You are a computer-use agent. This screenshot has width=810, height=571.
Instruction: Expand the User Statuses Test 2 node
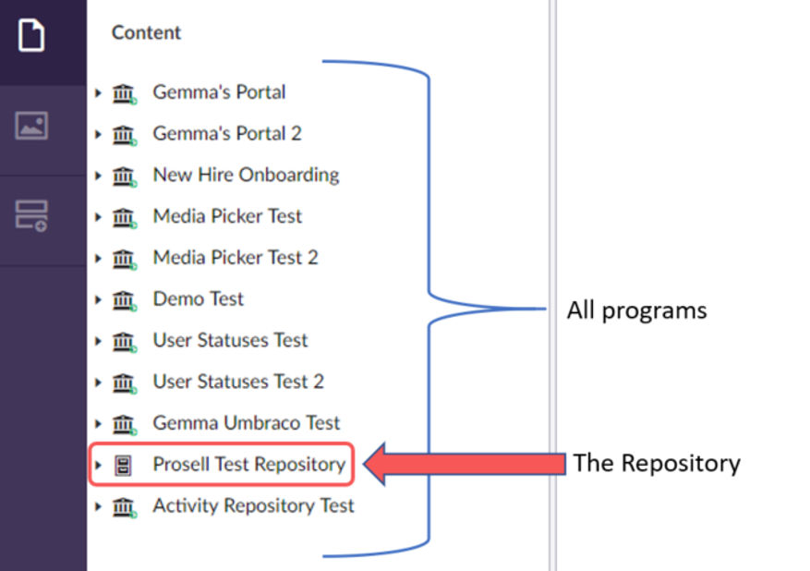pyautogui.click(x=98, y=382)
